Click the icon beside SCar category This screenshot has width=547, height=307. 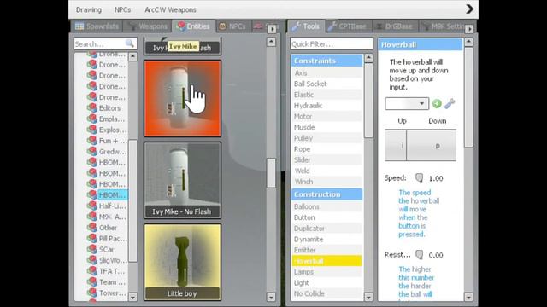(92, 249)
